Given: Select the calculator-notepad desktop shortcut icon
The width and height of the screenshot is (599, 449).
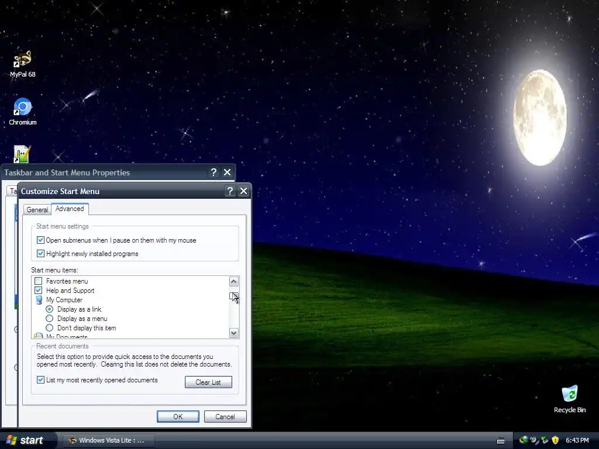Looking at the screenshot, I should (x=22, y=154).
